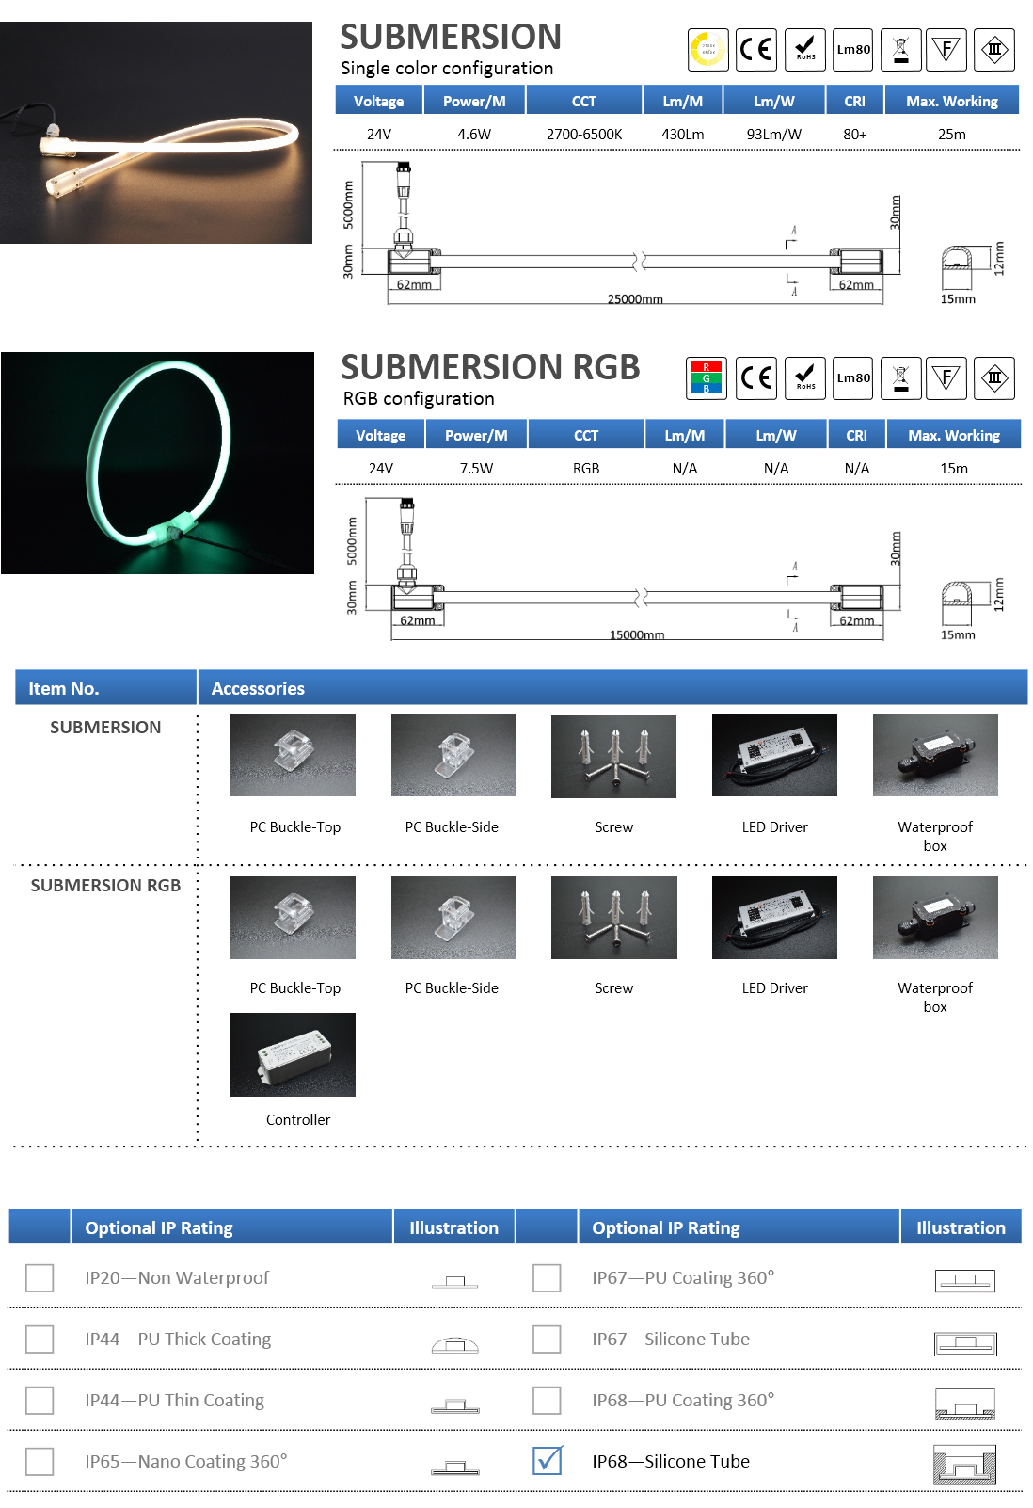Image resolution: width=1033 pixels, height=1508 pixels.
Task: Click the green glowing neon ring photo
Action: click(x=157, y=463)
